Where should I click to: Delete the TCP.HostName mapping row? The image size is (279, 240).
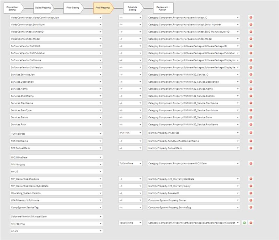click(x=251, y=141)
